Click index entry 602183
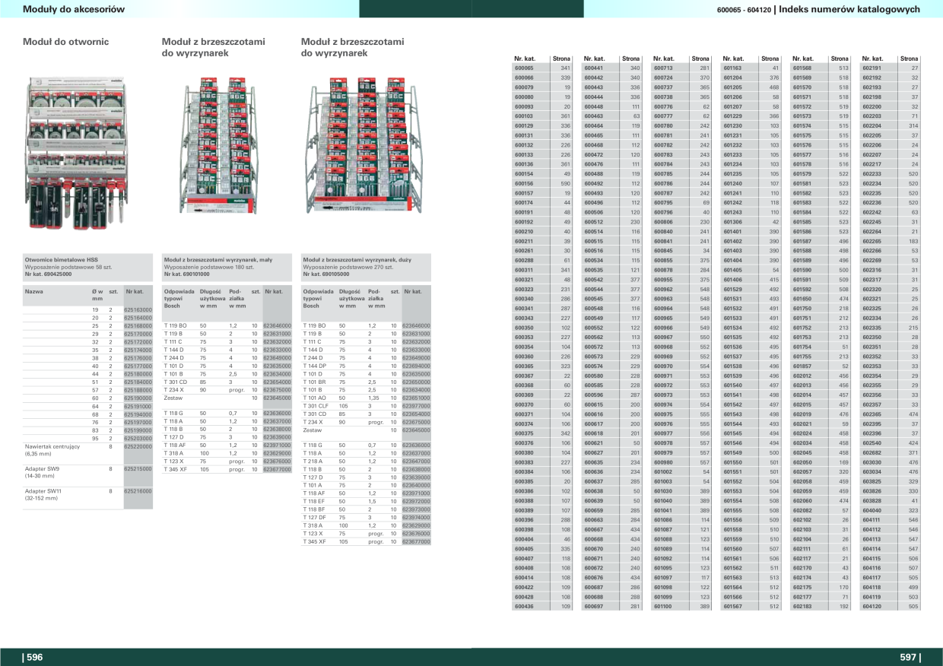The width and height of the screenshot is (943, 666). coord(802,607)
